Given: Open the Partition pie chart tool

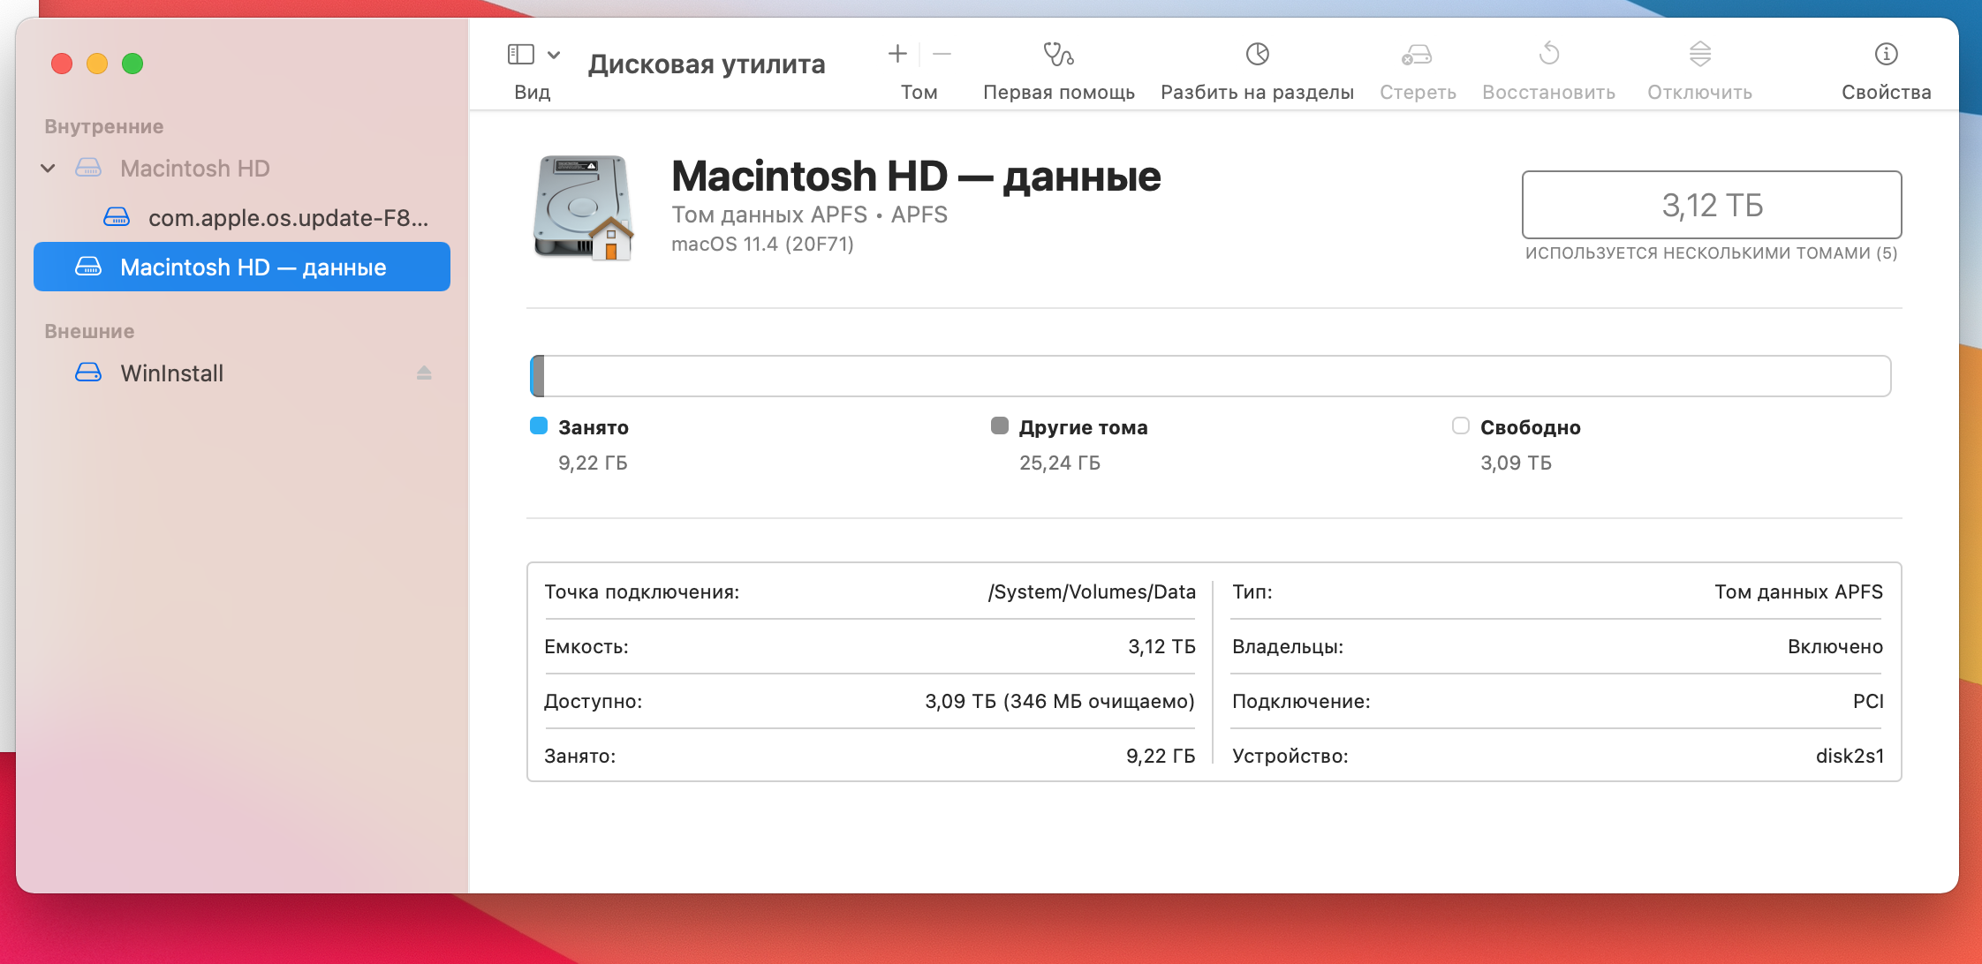Looking at the screenshot, I should [1257, 55].
